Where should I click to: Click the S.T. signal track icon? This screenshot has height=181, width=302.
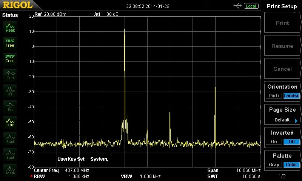(x=10, y=91)
